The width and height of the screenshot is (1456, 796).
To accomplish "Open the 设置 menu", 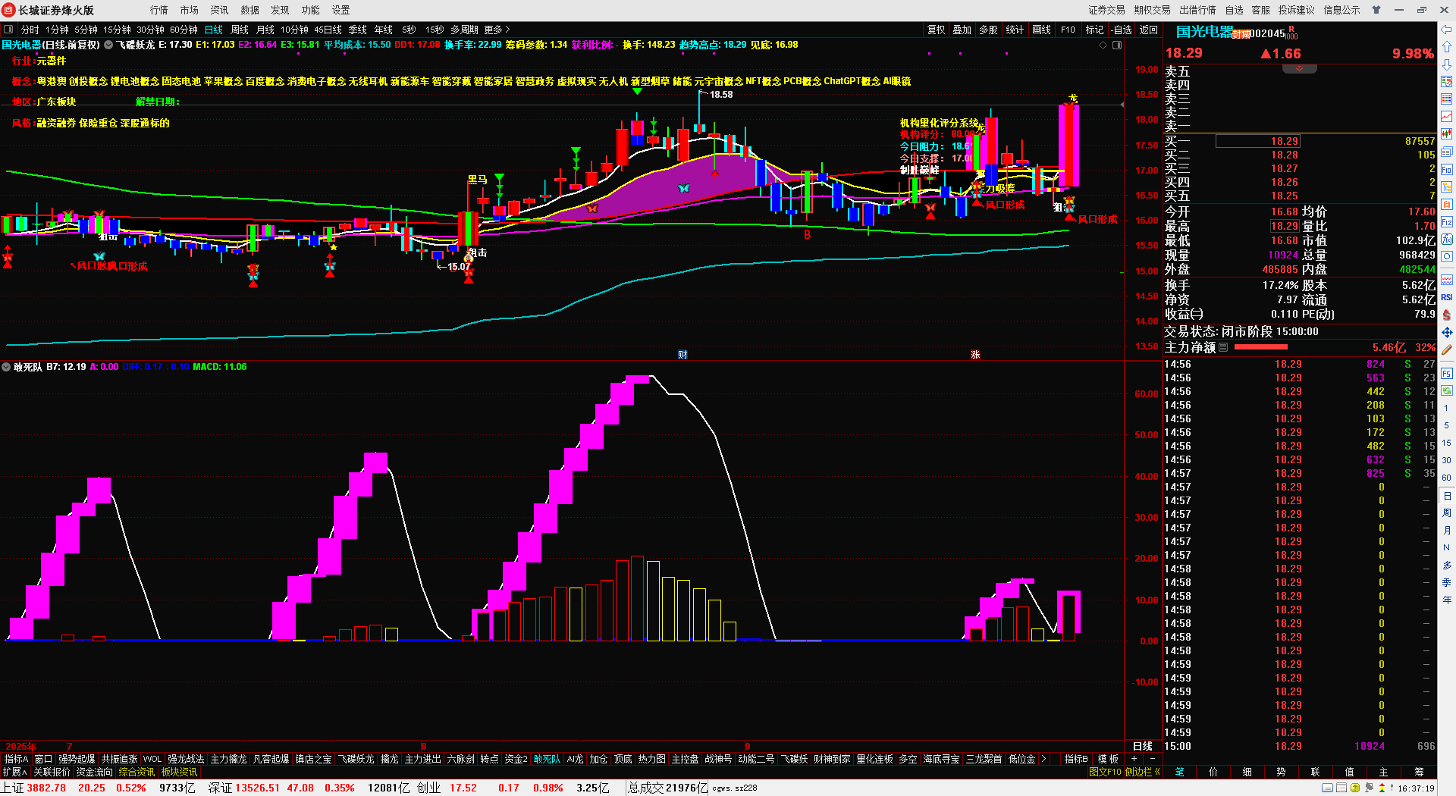I will coord(341,10).
